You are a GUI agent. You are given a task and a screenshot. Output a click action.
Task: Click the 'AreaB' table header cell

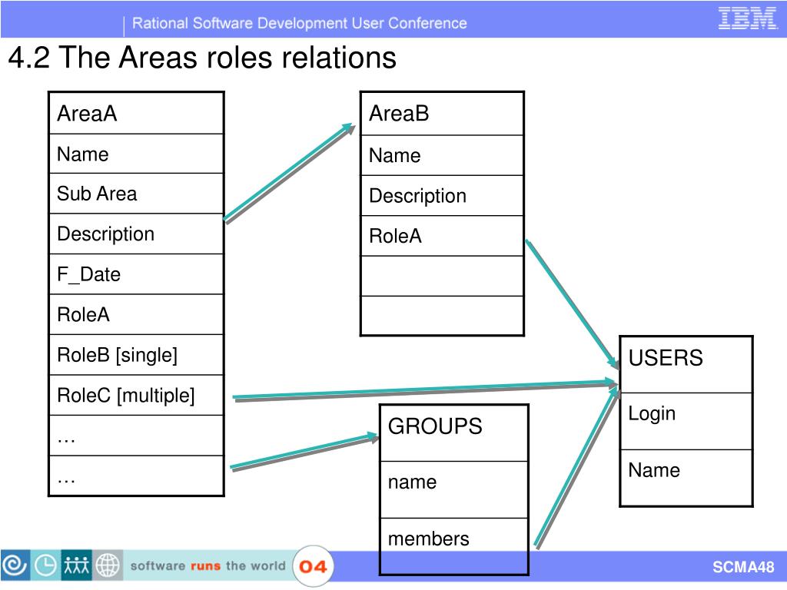[442, 114]
